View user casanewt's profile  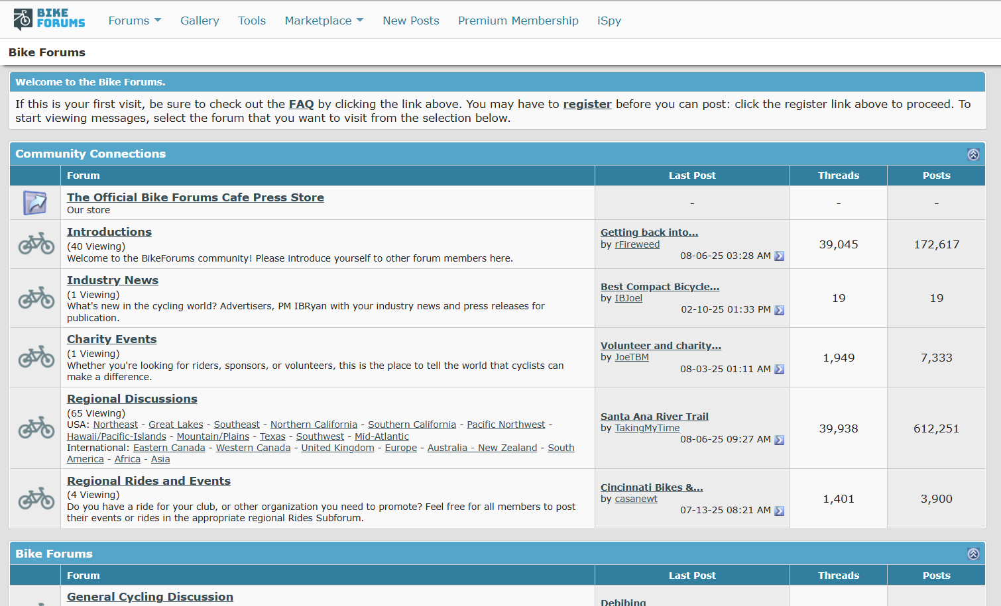pos(636,499)
